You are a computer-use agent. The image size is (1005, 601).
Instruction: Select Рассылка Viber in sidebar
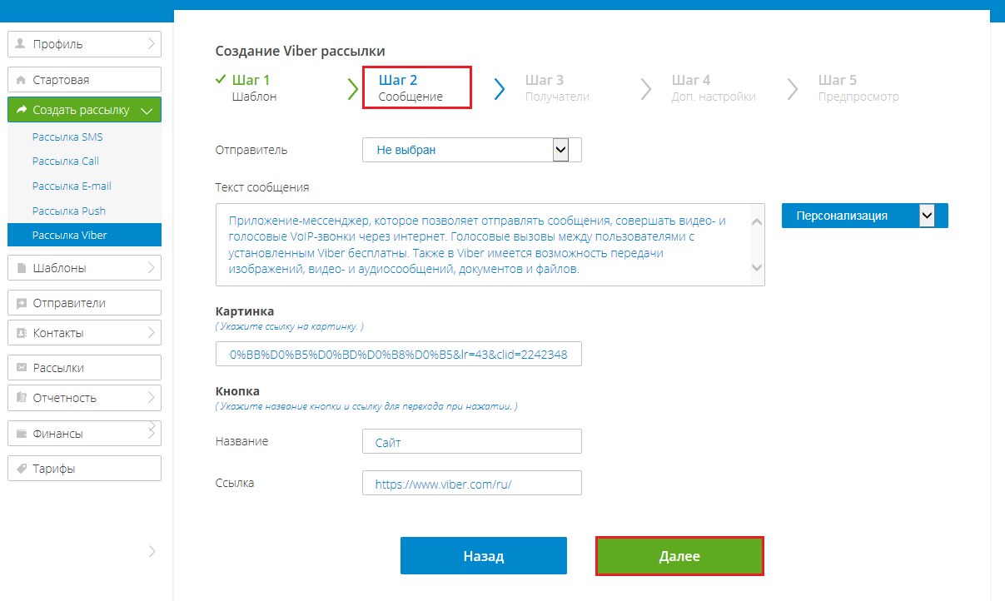84,236
